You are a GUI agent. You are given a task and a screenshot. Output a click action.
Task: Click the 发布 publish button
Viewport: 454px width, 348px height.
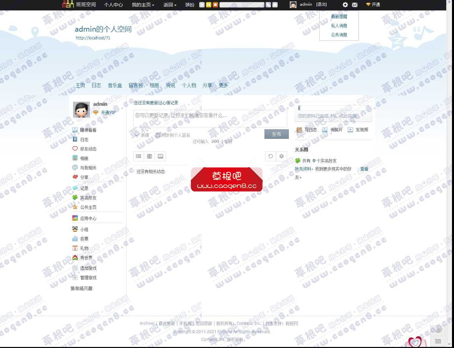276,134
